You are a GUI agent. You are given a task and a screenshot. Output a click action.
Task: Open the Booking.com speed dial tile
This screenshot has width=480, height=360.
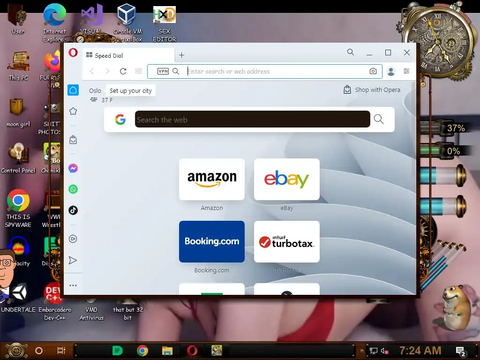tap(212, 241)
